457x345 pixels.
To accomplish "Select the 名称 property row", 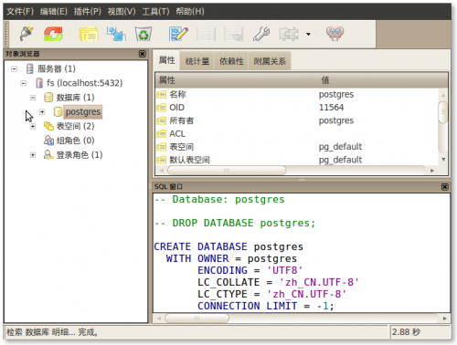I will coord(297,95).
